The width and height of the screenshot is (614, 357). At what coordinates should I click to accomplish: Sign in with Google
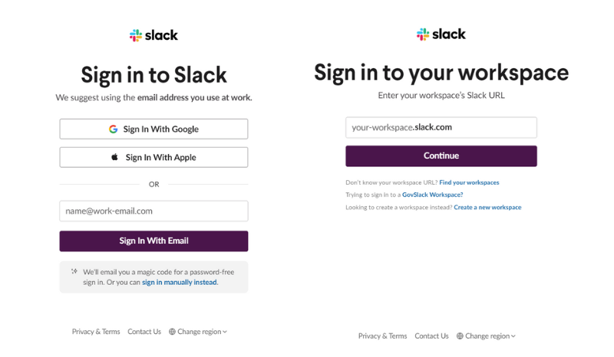point(153,129)
